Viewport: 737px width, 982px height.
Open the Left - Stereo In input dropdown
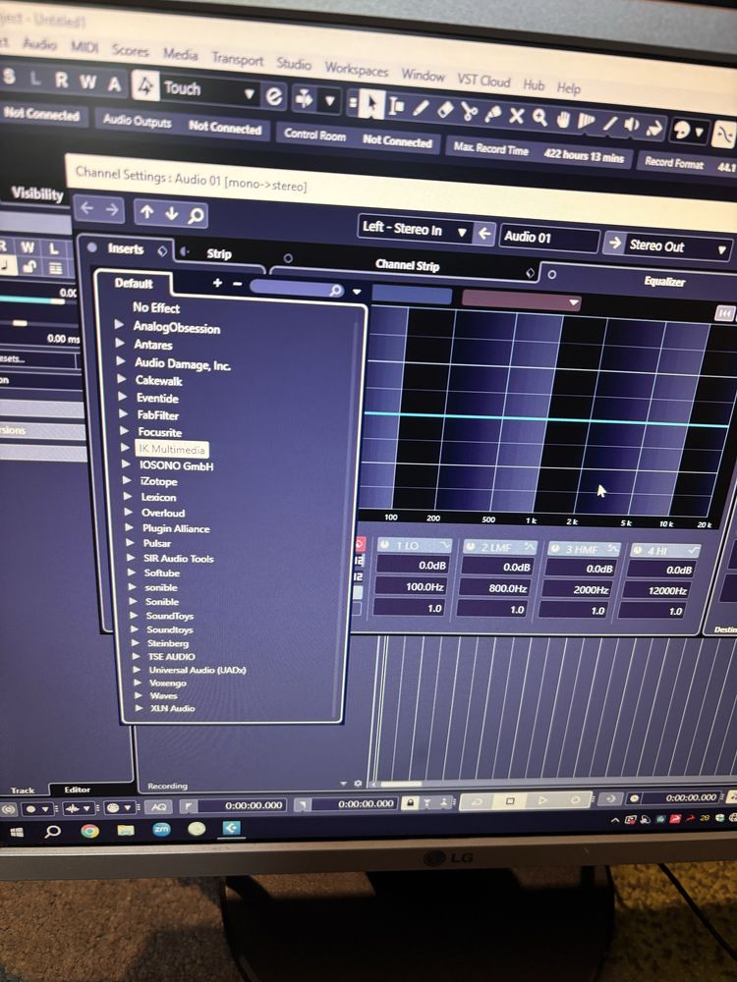(462, 233)
